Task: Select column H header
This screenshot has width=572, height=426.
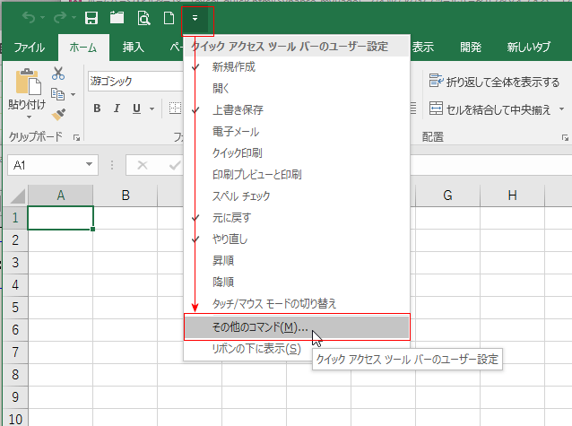Action: [512, 196]
